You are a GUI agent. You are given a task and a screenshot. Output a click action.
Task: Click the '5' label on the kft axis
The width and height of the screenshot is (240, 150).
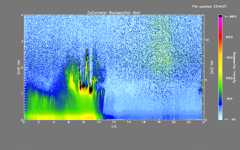point(206,80)
